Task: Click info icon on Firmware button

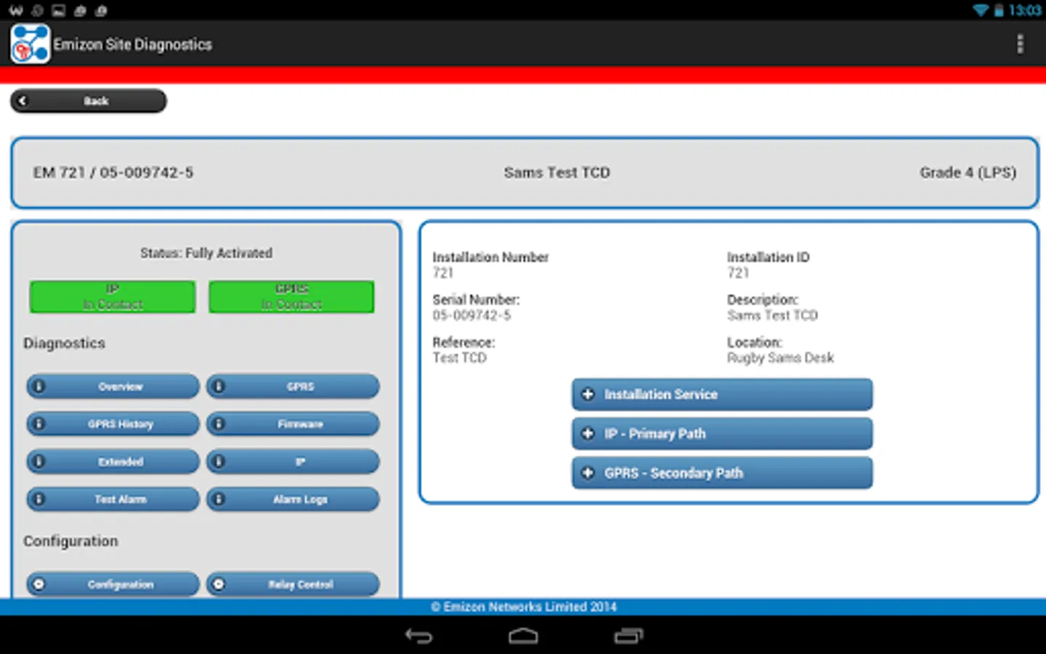Action: [x=219, y=424]
